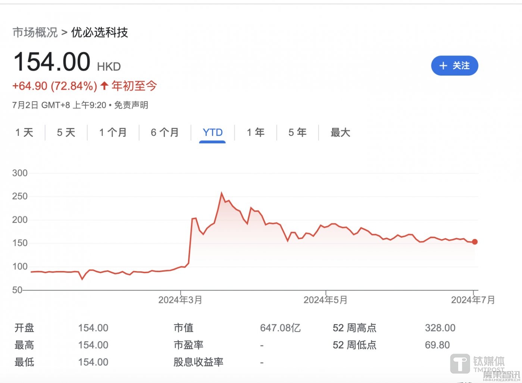Click the 2024年5月 axis label
Screen dimensions: 522x383
pyautogui.click(x=325, y=300)
